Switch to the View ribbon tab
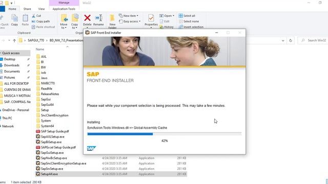 42,9
